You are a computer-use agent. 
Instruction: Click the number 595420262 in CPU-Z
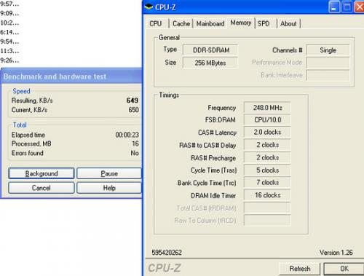click(167, 253)
